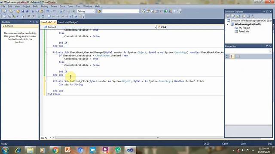Click the Undo arrow icon
The height and width of the screenshot is (154, 275).
coord(47,11)
